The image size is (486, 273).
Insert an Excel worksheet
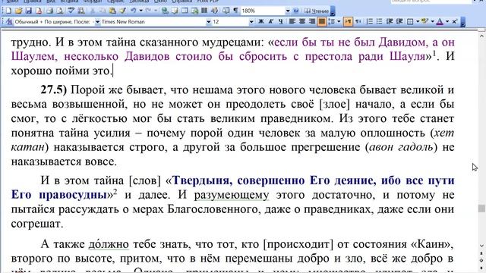click(194, 11)
